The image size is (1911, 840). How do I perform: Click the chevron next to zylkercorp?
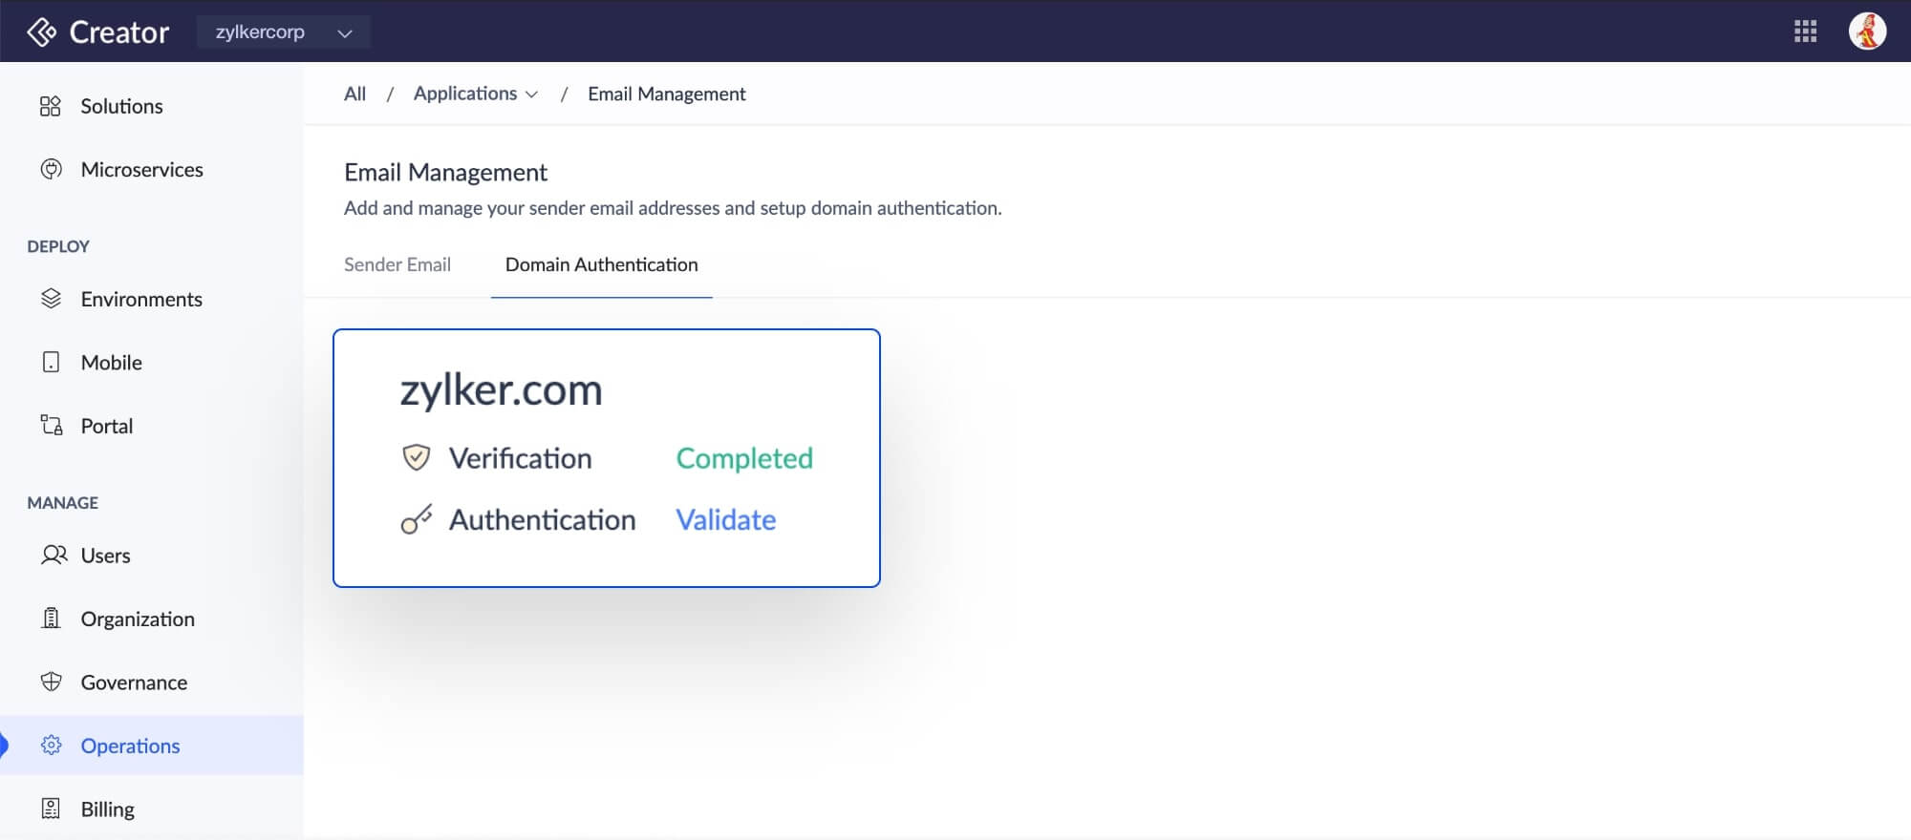[345, 33]
